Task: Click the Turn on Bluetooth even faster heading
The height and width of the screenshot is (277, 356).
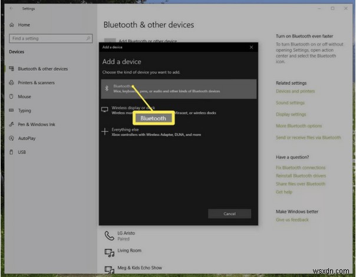Action: pyautogui.click(x=304, y=36)
